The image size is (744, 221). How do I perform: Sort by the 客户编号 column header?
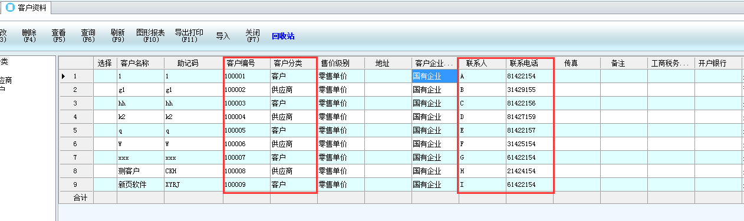pyautogui.click(x=246, y=63)
